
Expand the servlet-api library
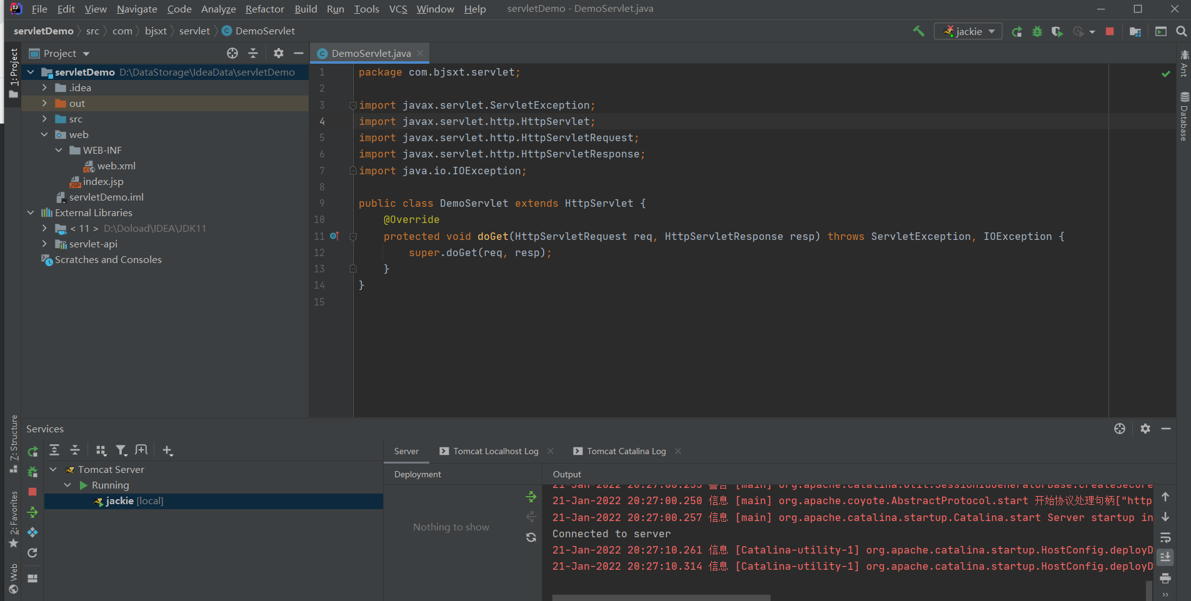44,244
